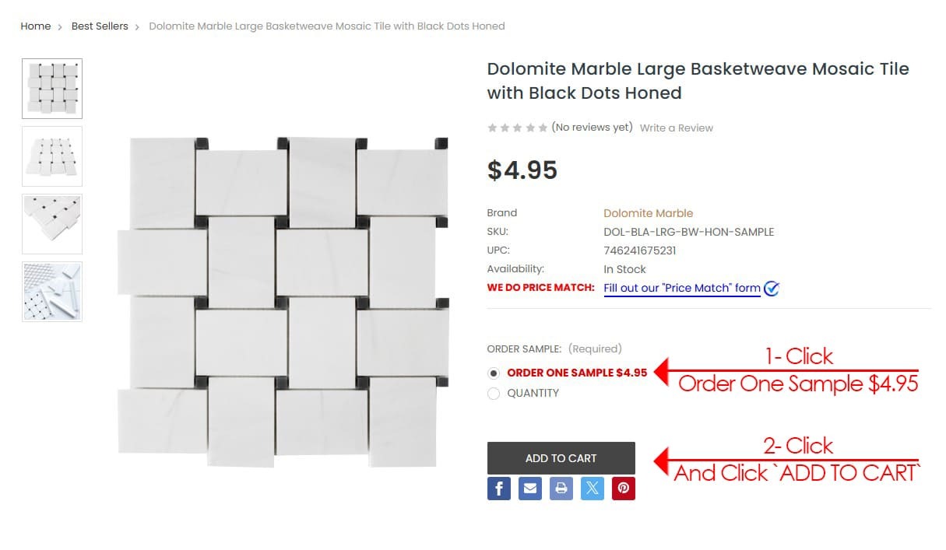Select the QUANTITY radio button

pyautogui.click(x=494, y=393)
